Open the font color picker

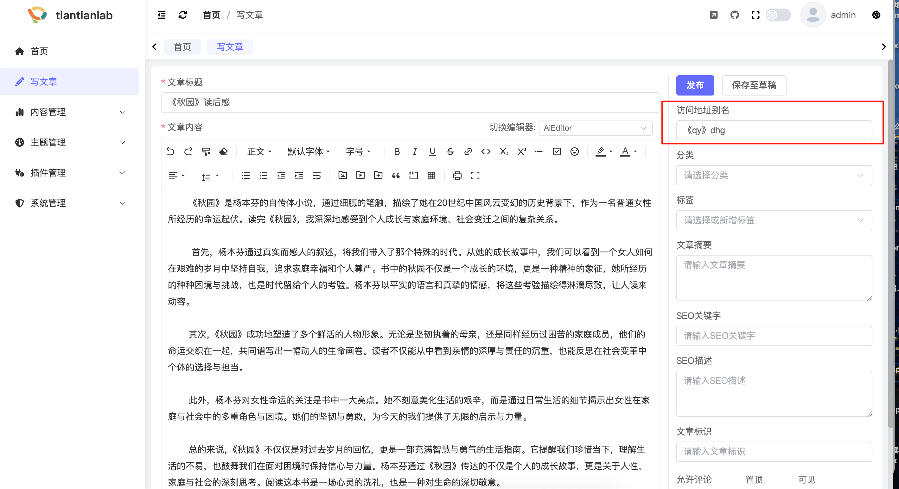click(x=628, y=152)
